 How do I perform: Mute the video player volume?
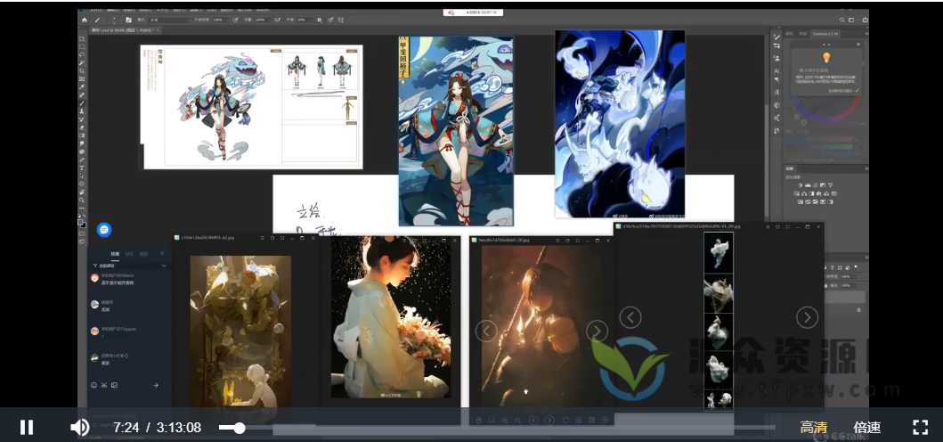(79, 427)
